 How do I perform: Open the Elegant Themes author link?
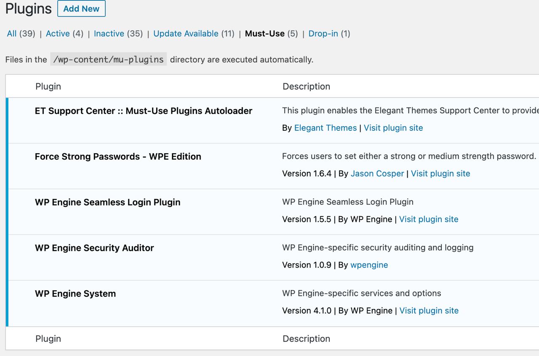click(x=326, y=128)
